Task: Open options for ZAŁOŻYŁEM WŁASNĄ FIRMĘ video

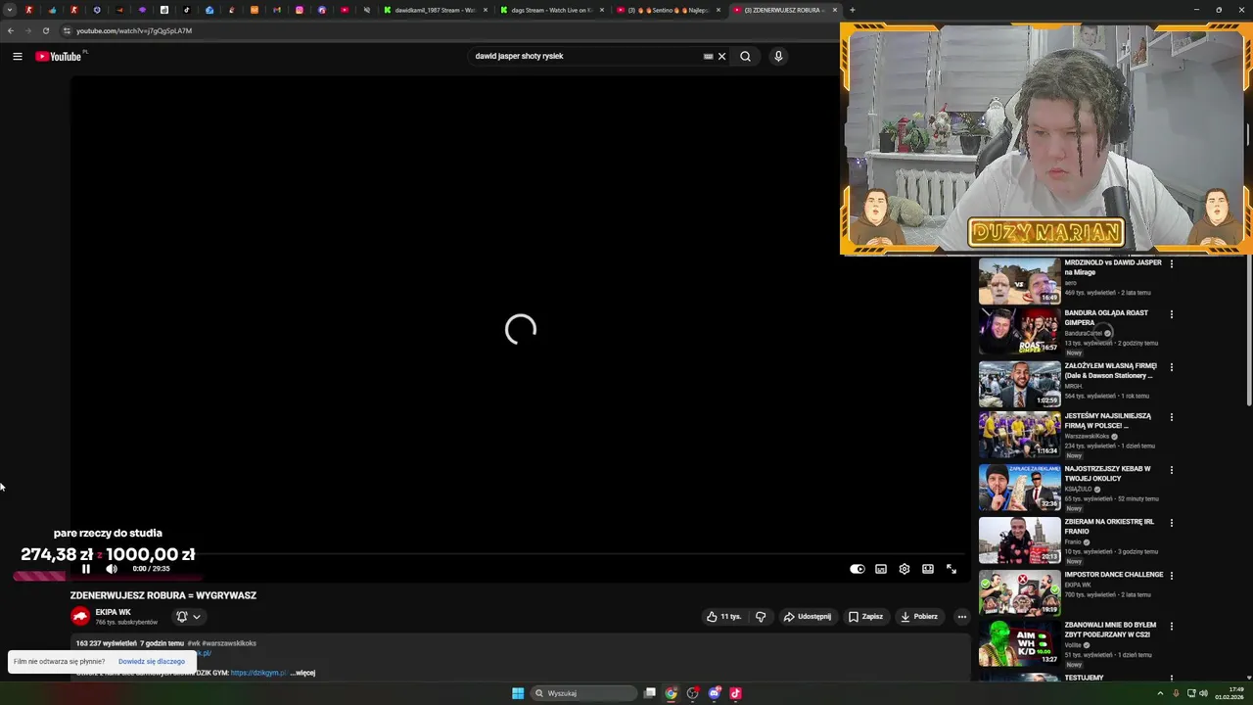Action: click(1172, 367)
